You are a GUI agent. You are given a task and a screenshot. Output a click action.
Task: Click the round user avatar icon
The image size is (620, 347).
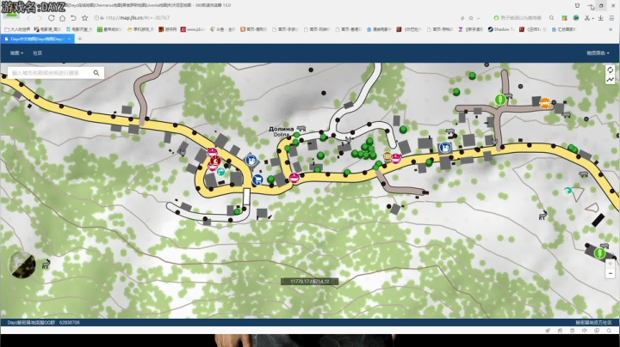(x=576, y=18)
